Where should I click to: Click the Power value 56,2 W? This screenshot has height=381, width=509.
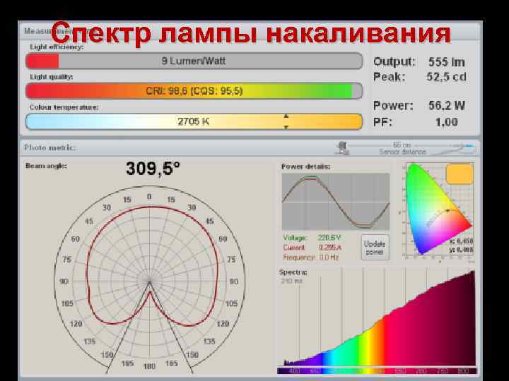(446, 106)
